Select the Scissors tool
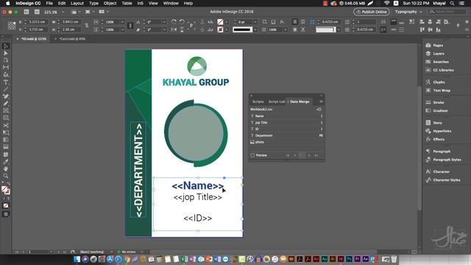 pos(6,125)
